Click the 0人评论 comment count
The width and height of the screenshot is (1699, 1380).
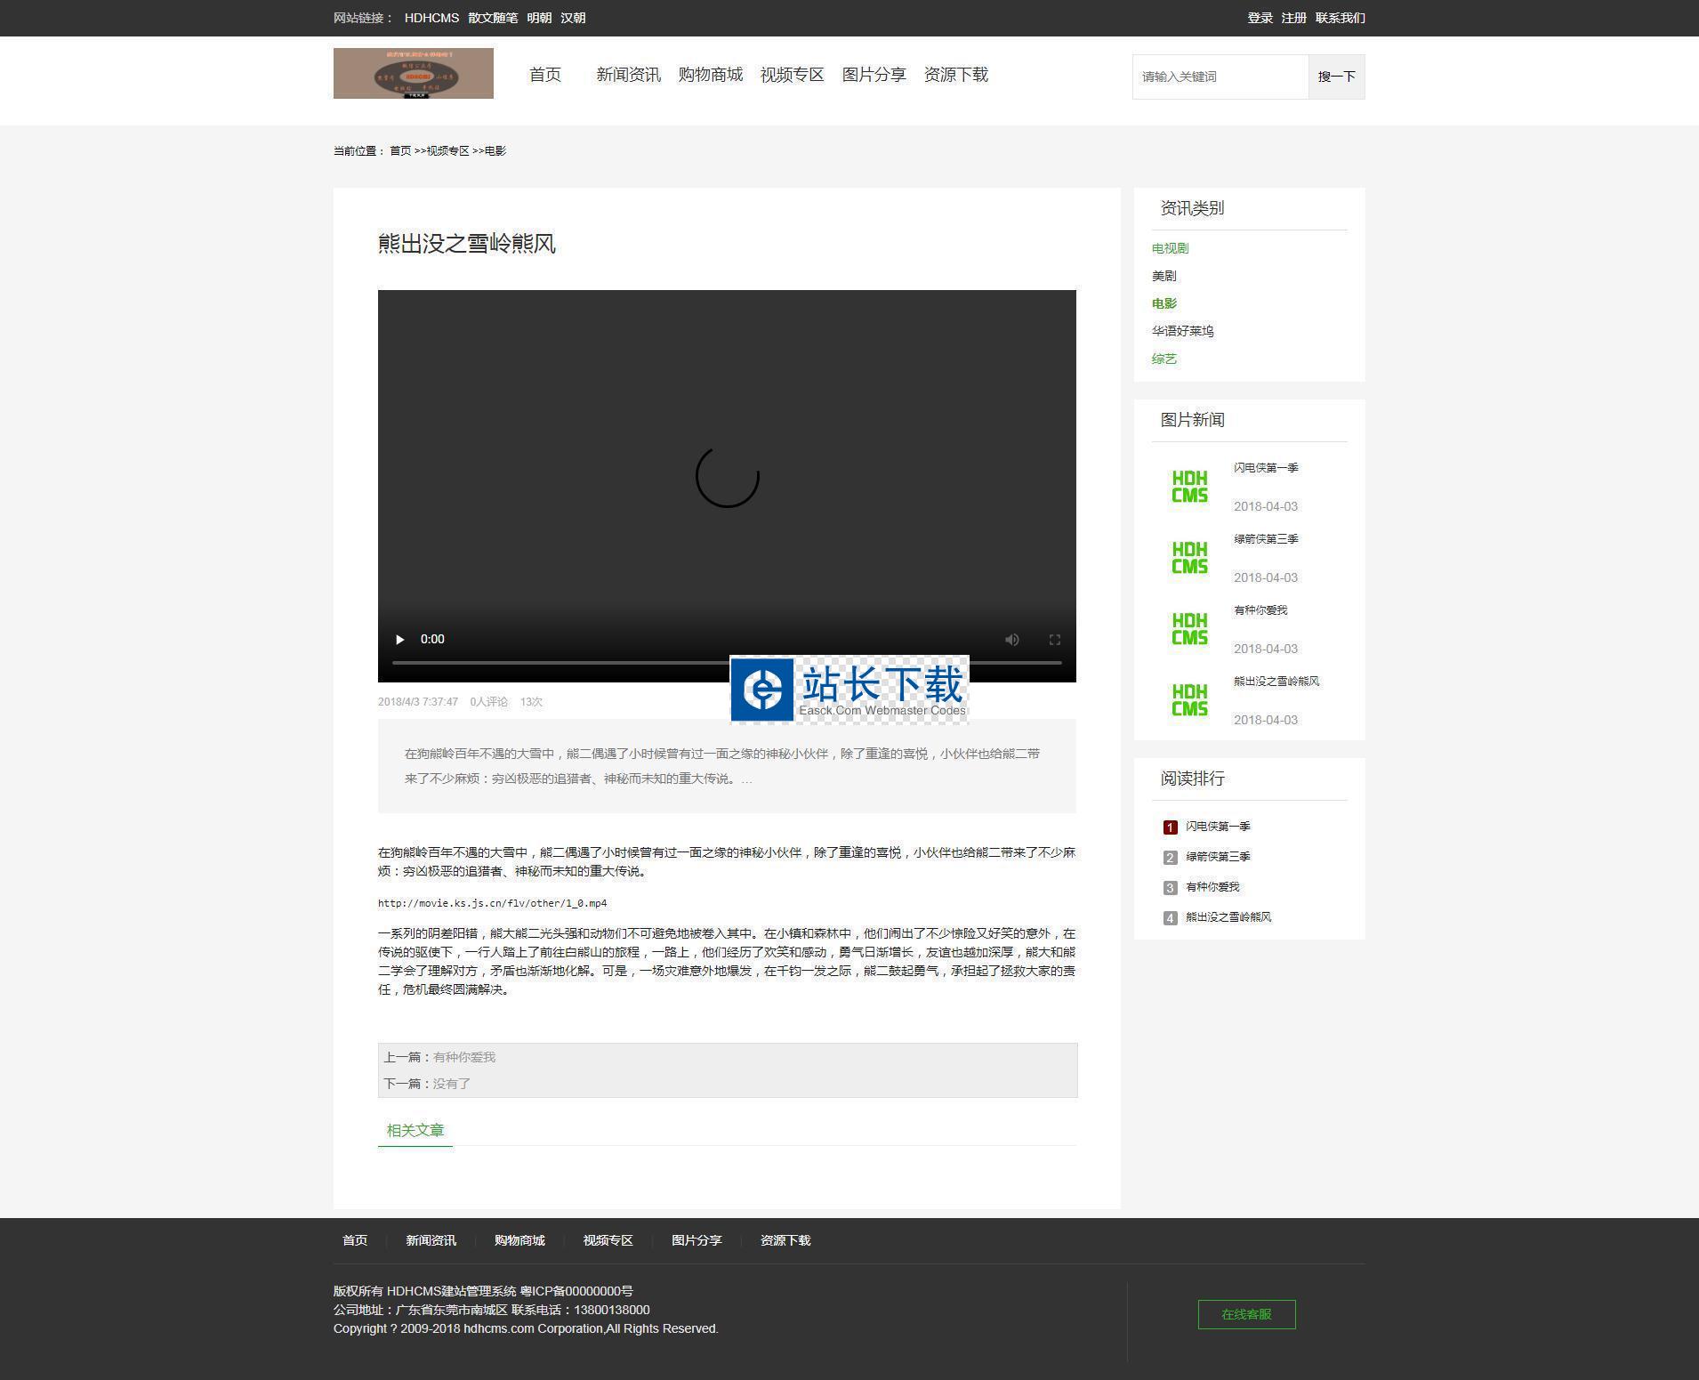pyautogui.click(x=489, y=702)
